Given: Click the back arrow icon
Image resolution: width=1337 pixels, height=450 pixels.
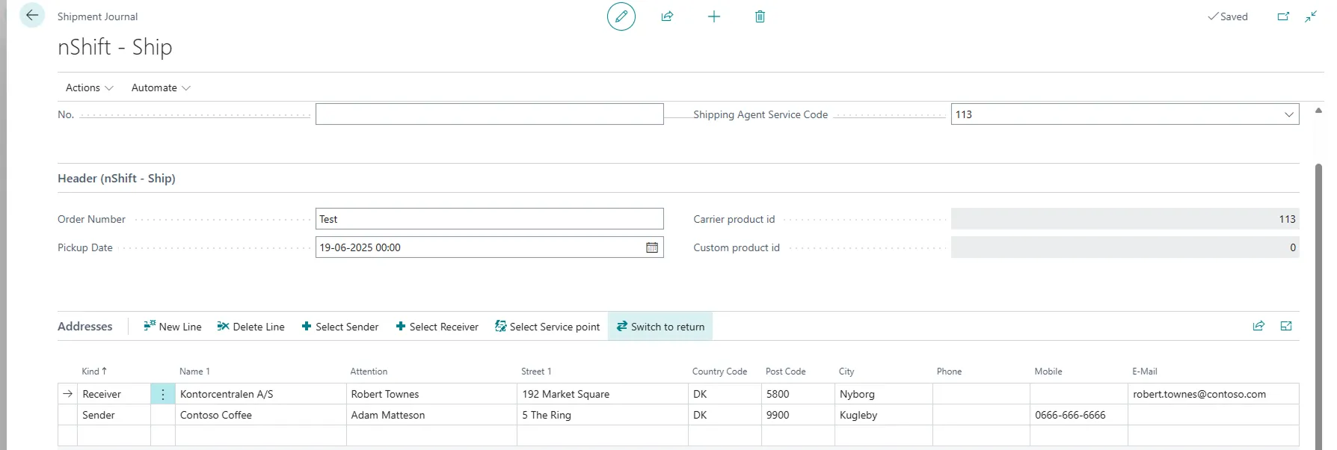Looking at the screenshot, I should tap(32, 16).
